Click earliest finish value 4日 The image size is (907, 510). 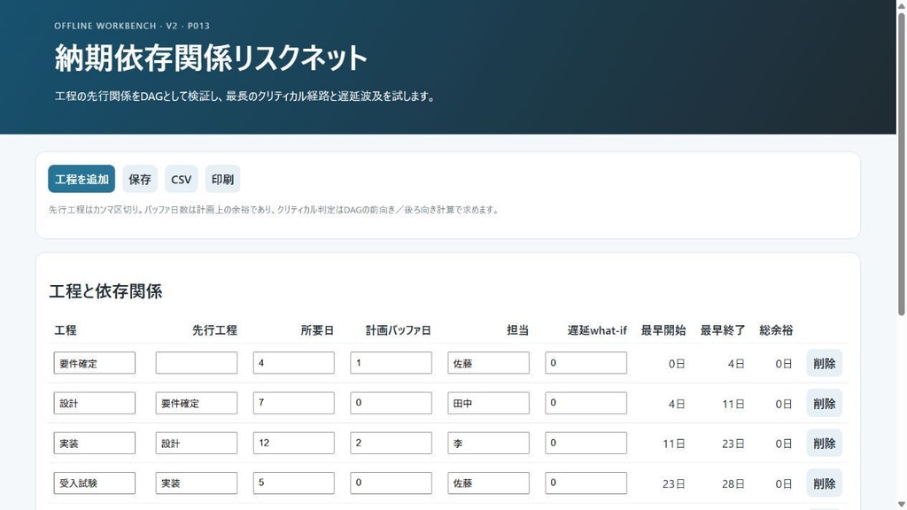pos(736,364)
